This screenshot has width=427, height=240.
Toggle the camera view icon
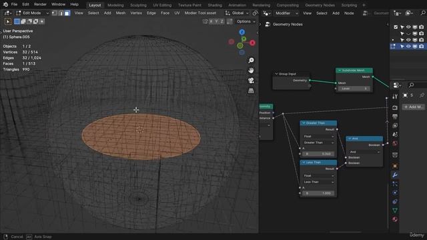(251, 80)
